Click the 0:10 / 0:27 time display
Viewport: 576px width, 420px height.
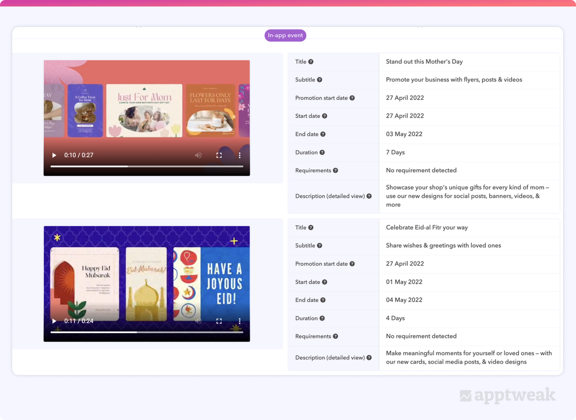(79, 156)
